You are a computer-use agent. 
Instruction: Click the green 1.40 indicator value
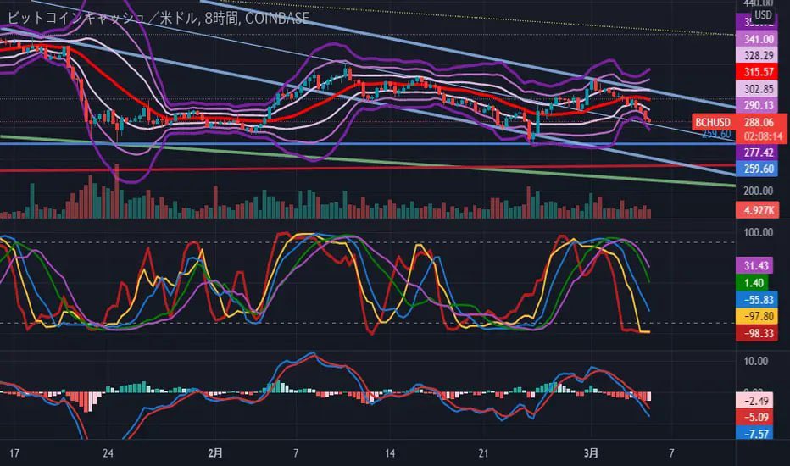(x=753, y=283)
